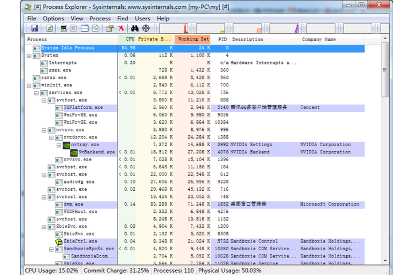Click the Show Process Tree toolbar icon
Image resolution: width=413 pixels, height=275 pixels.
pyautogui.click(x=74, y=28)
